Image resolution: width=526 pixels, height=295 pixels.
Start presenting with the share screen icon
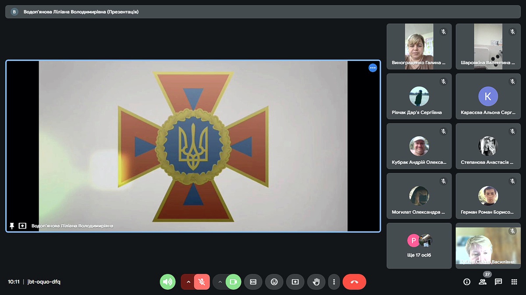click(295, 282)
